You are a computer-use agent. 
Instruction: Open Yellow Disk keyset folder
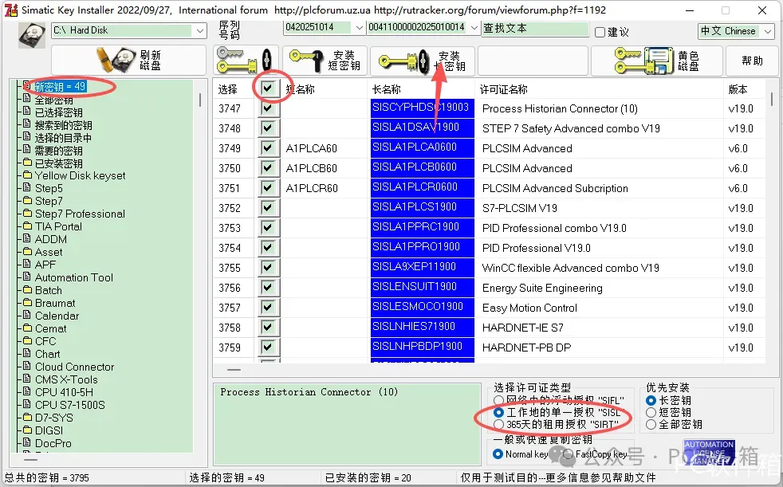pos(80,175)
